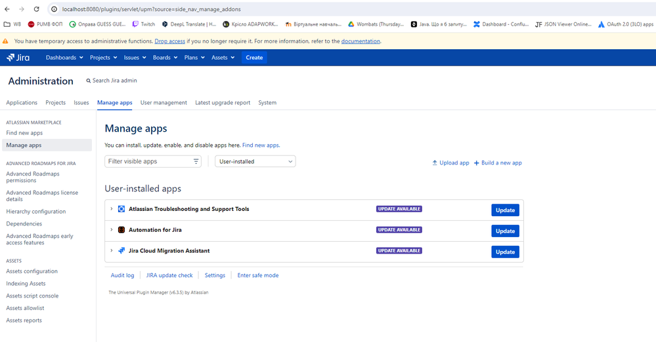
Task: Open the Plans dropdown menu
Action: point(194,58)
